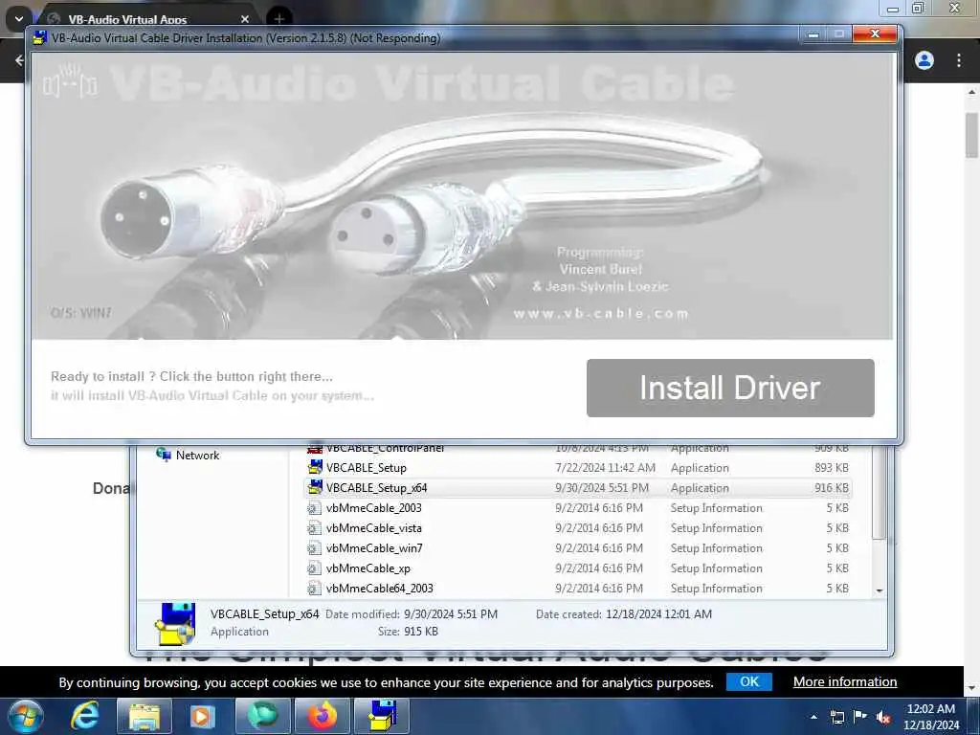Open the browser profile account icon
Viewport: 980px width, 735px height.
click(924, 60)
